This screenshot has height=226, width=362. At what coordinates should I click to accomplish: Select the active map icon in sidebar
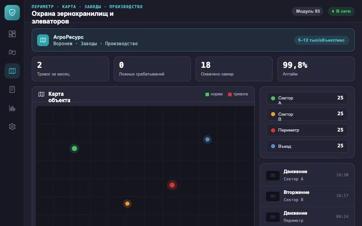click(12, 71)
